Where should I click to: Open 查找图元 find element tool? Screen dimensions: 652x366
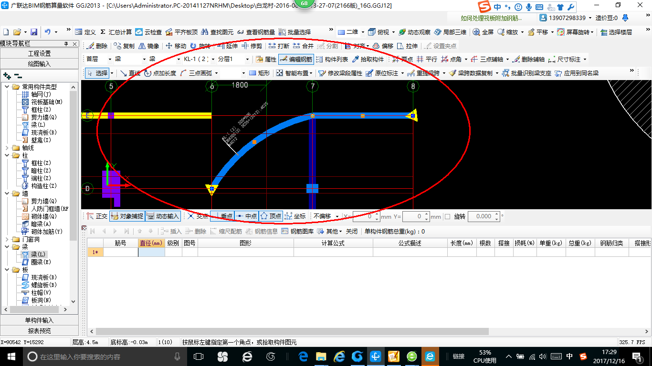pyautogui.click(x=217, y=32)
